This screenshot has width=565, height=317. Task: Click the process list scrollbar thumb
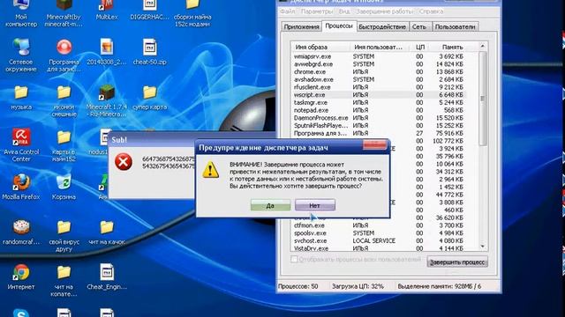point(483,99)
